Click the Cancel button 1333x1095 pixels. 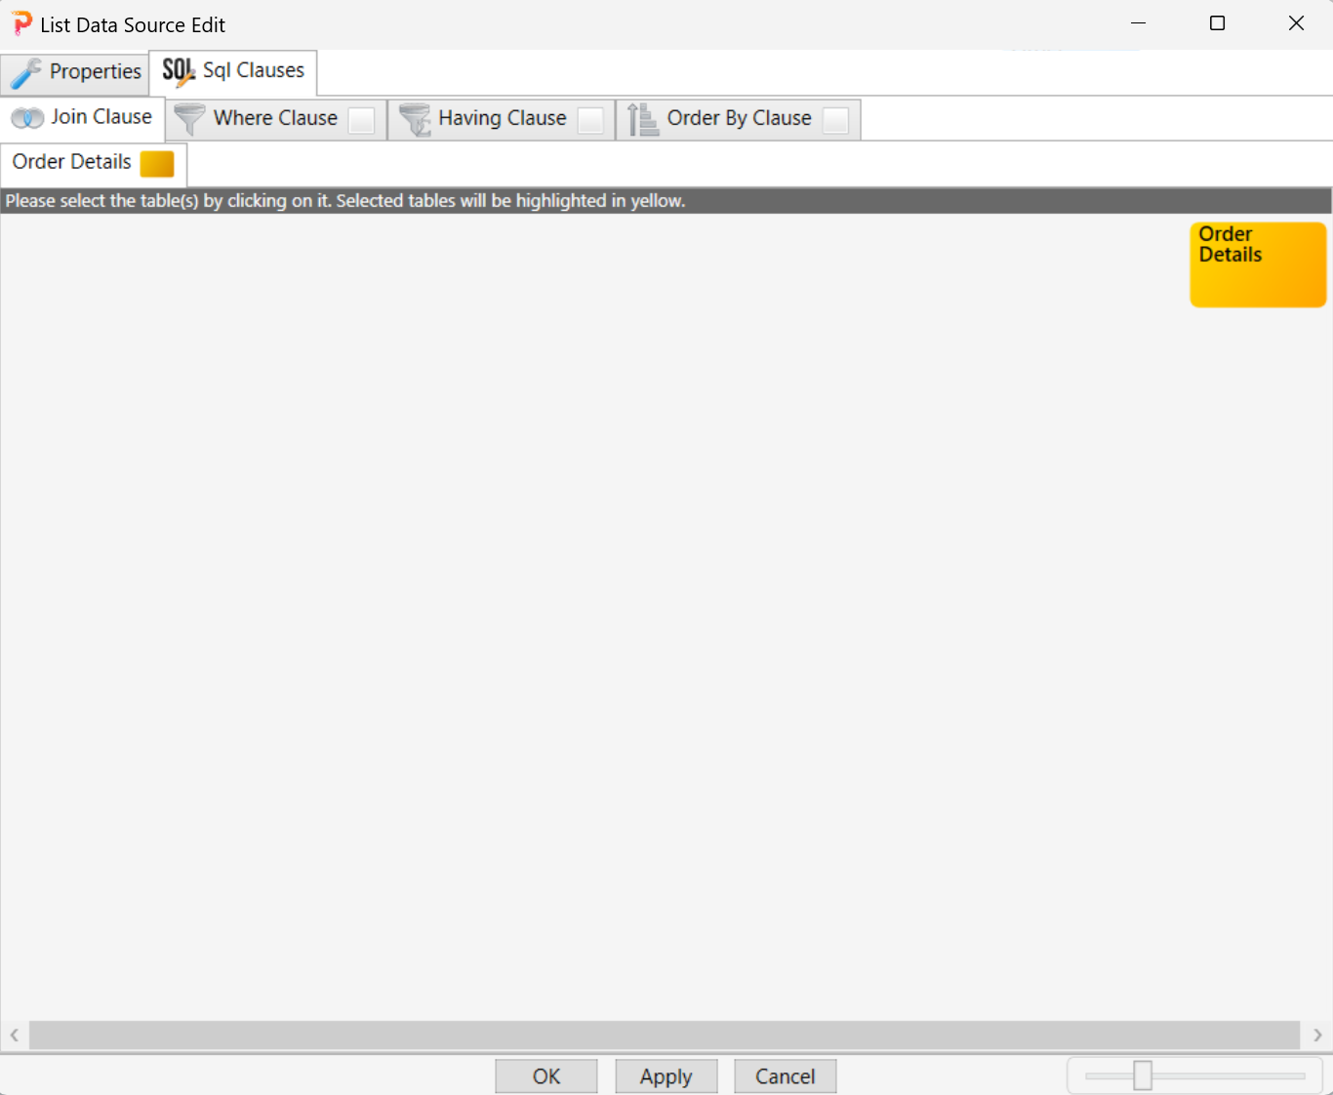point(786,1076)
